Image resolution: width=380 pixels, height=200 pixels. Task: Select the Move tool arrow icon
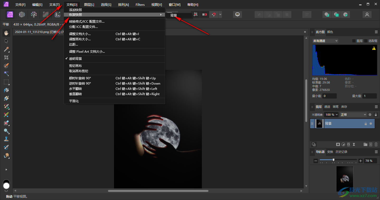point(6,41)
